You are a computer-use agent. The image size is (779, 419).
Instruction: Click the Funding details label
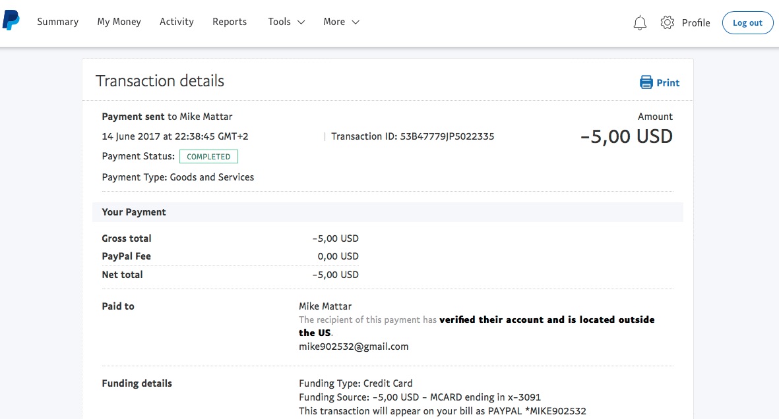[137, 383]
